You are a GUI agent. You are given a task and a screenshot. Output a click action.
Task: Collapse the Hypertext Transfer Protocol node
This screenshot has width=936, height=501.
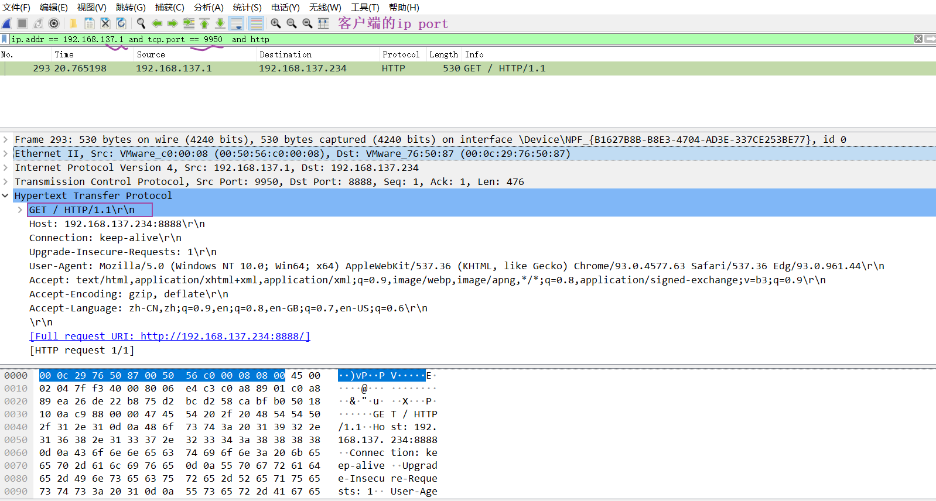(5, 195)
